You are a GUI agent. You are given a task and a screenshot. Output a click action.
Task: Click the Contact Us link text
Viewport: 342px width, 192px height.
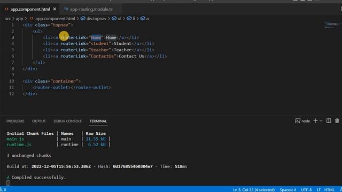click(x=131, y=56)
